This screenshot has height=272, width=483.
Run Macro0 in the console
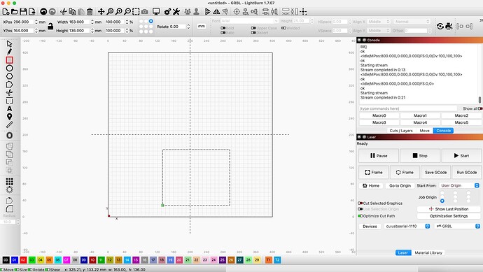coord(379,115)
